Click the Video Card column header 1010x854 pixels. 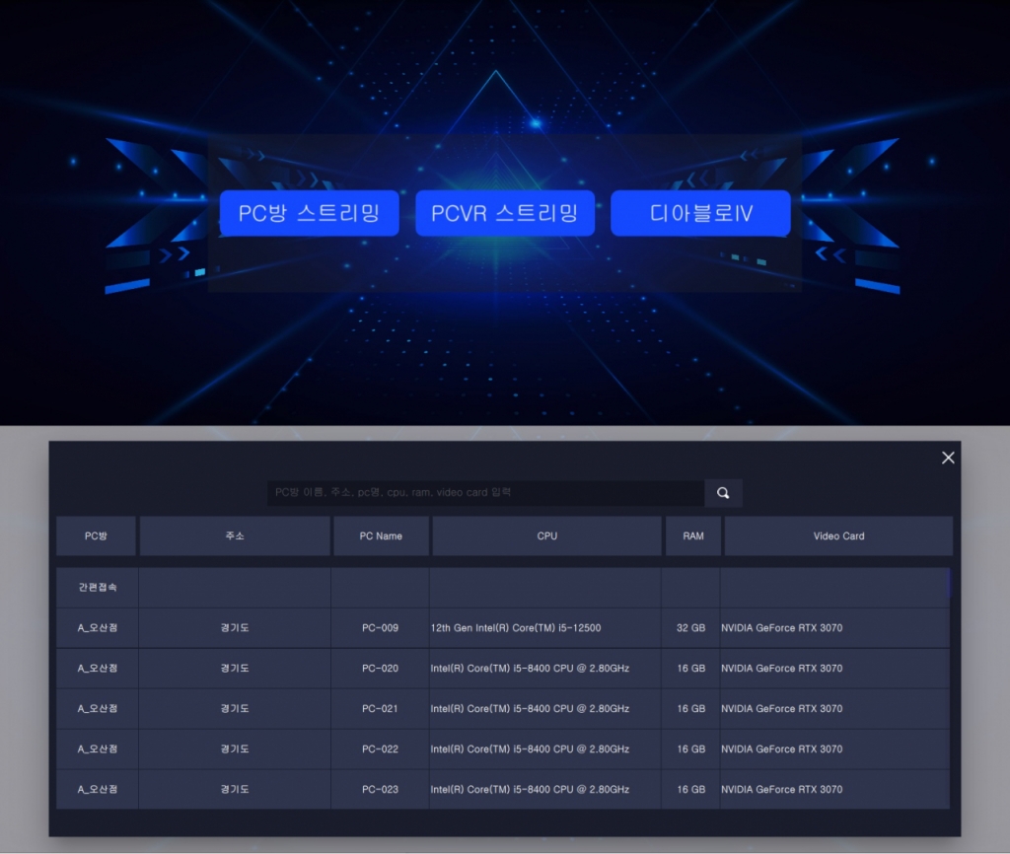pos(838,535)
